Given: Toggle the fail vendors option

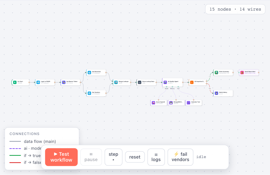Looking at the screenshot, I should tap(180, 157).
